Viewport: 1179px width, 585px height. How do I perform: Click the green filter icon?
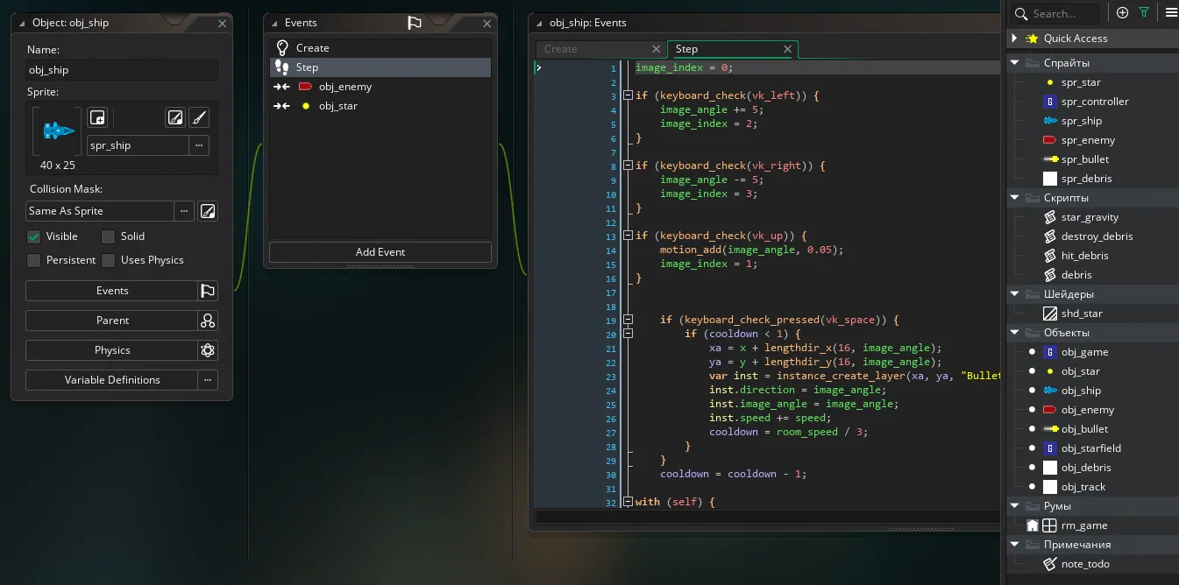click(1144, 13)
